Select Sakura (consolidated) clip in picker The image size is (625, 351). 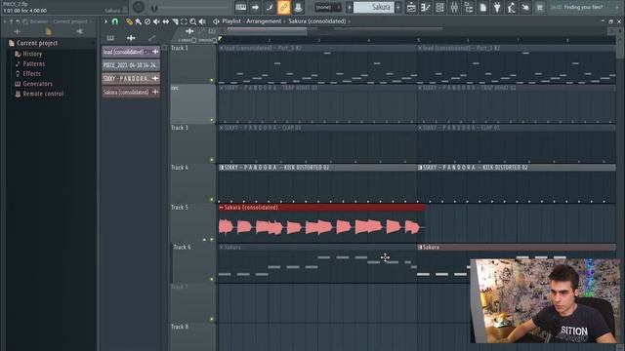coord(131,92)
